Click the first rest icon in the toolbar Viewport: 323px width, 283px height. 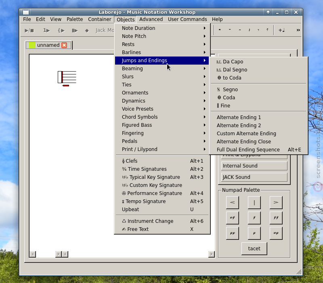point(220,30)
